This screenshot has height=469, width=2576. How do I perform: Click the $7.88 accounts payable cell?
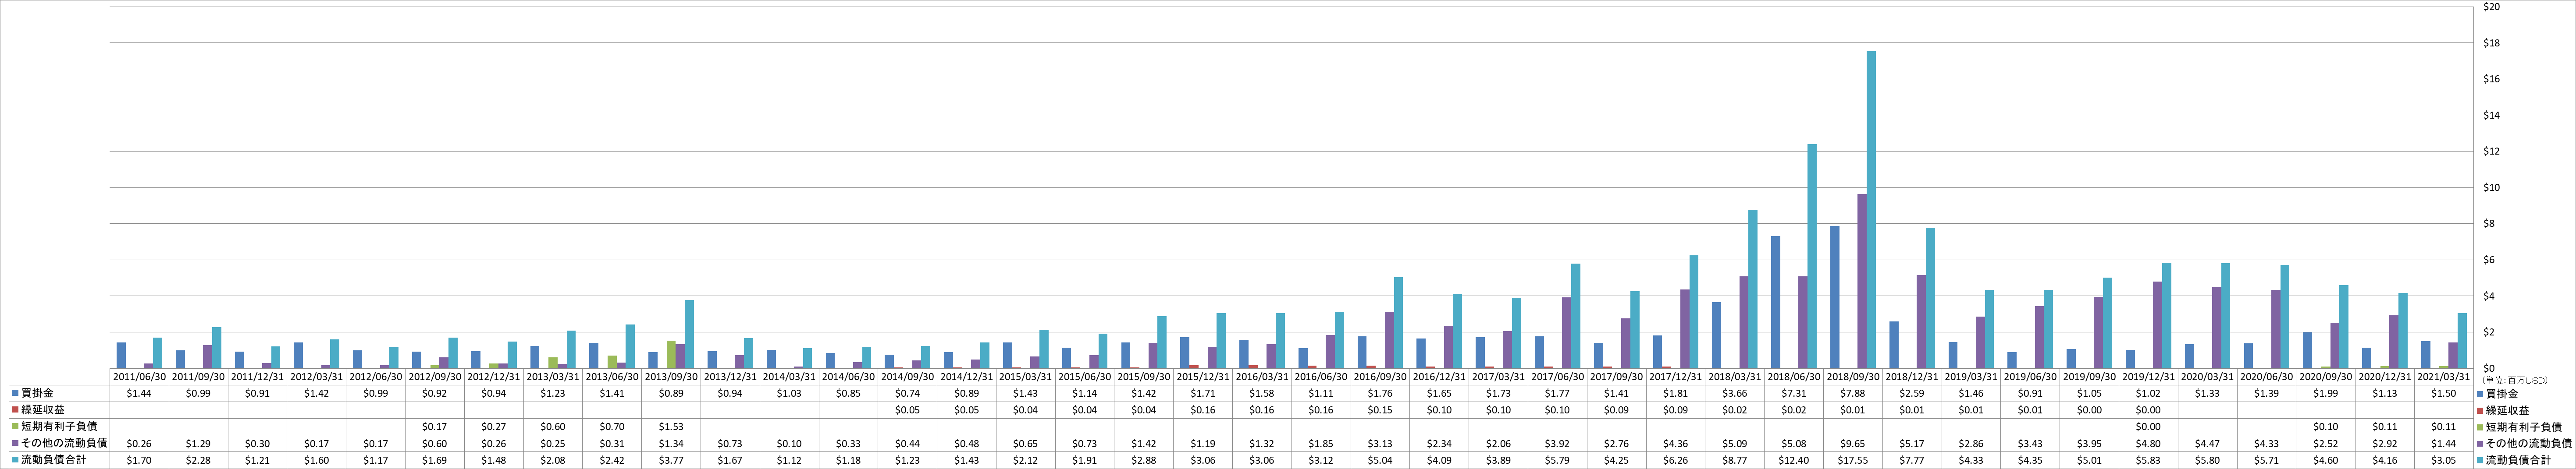coord(1853,394)
